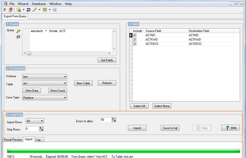Click the Save to Sql button
Viewport: 246px width, 158px height.
tap(170, 128)
